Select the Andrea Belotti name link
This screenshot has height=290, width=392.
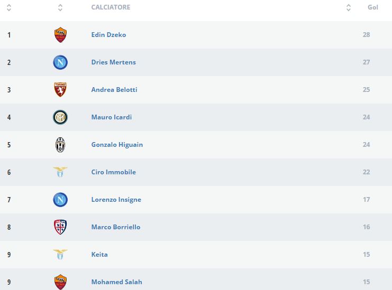coord(114,90)
